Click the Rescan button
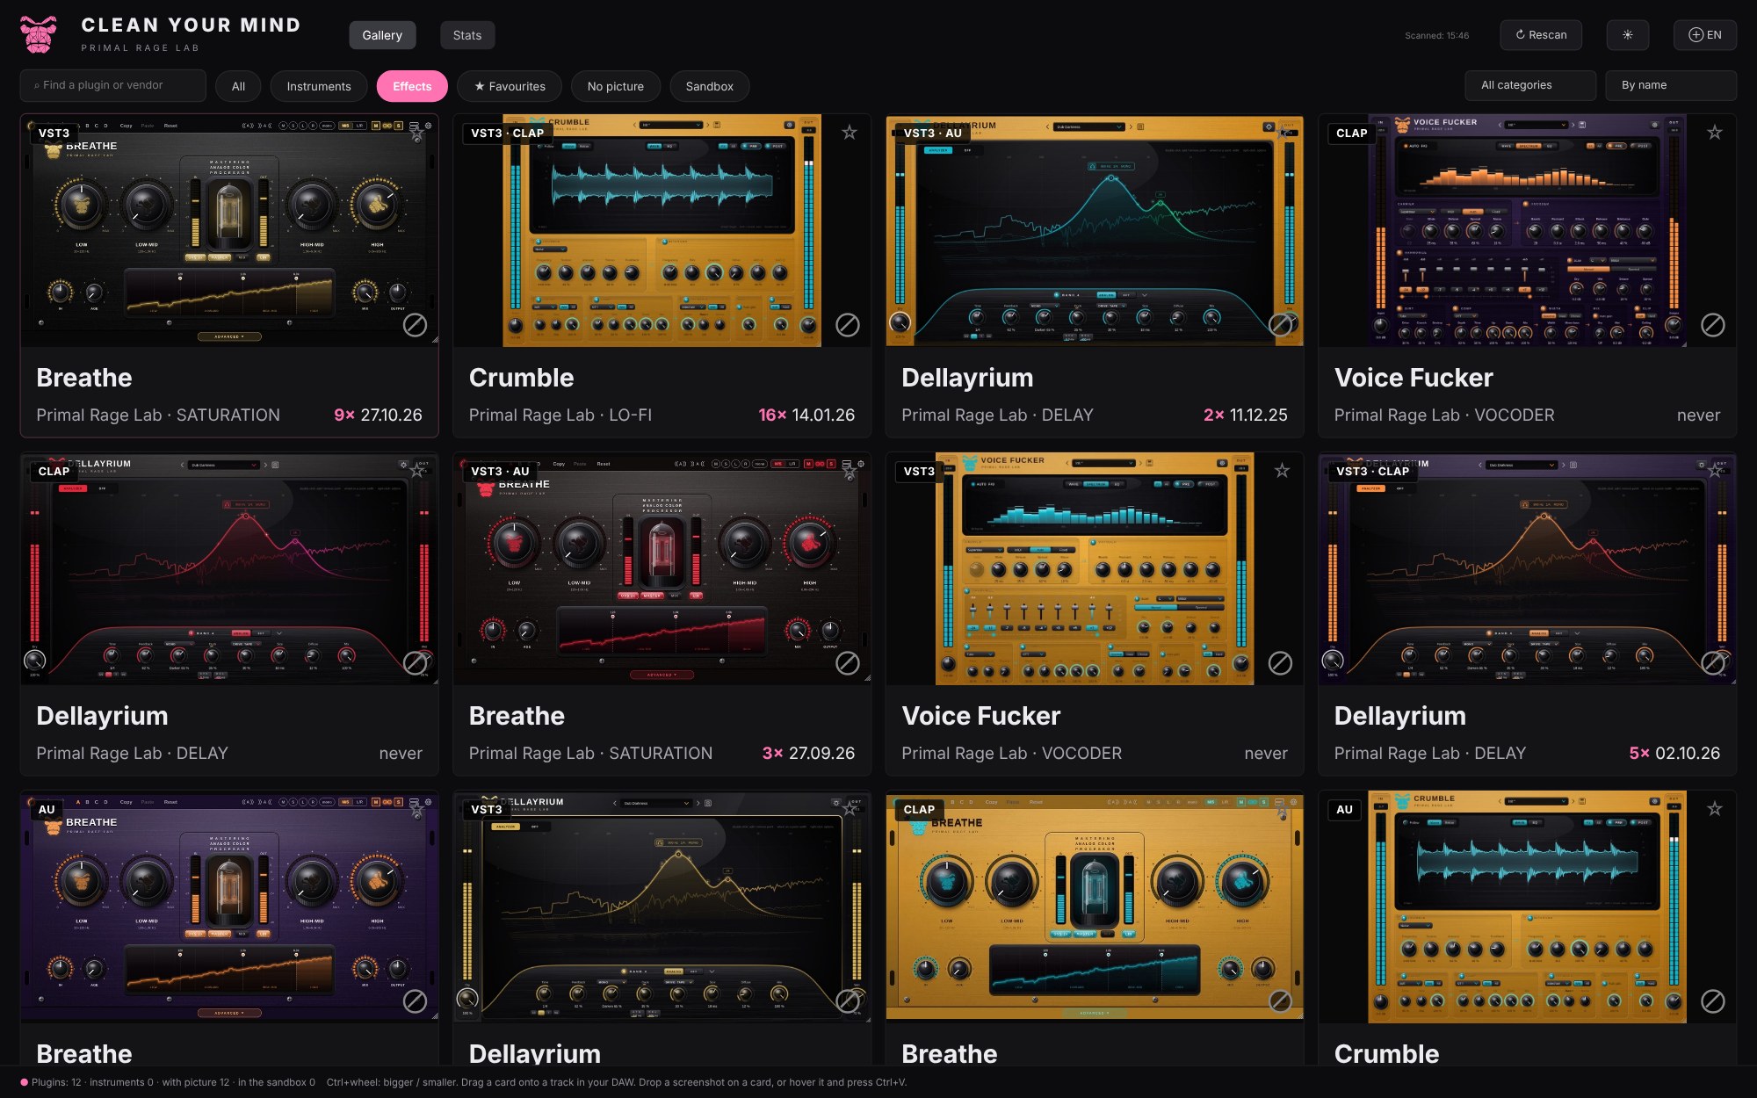Screen dimensions: 1757x1098 pos(1541,35)
